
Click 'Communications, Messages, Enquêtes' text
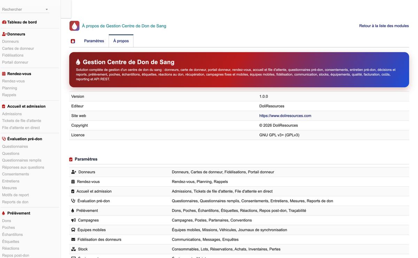click(205, 240)
